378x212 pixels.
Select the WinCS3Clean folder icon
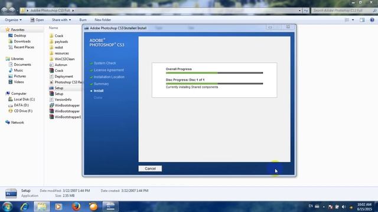[x=51, y=59]
